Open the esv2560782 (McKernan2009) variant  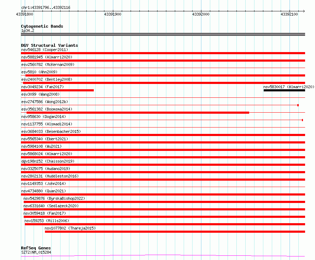click(x=48, y=64)
